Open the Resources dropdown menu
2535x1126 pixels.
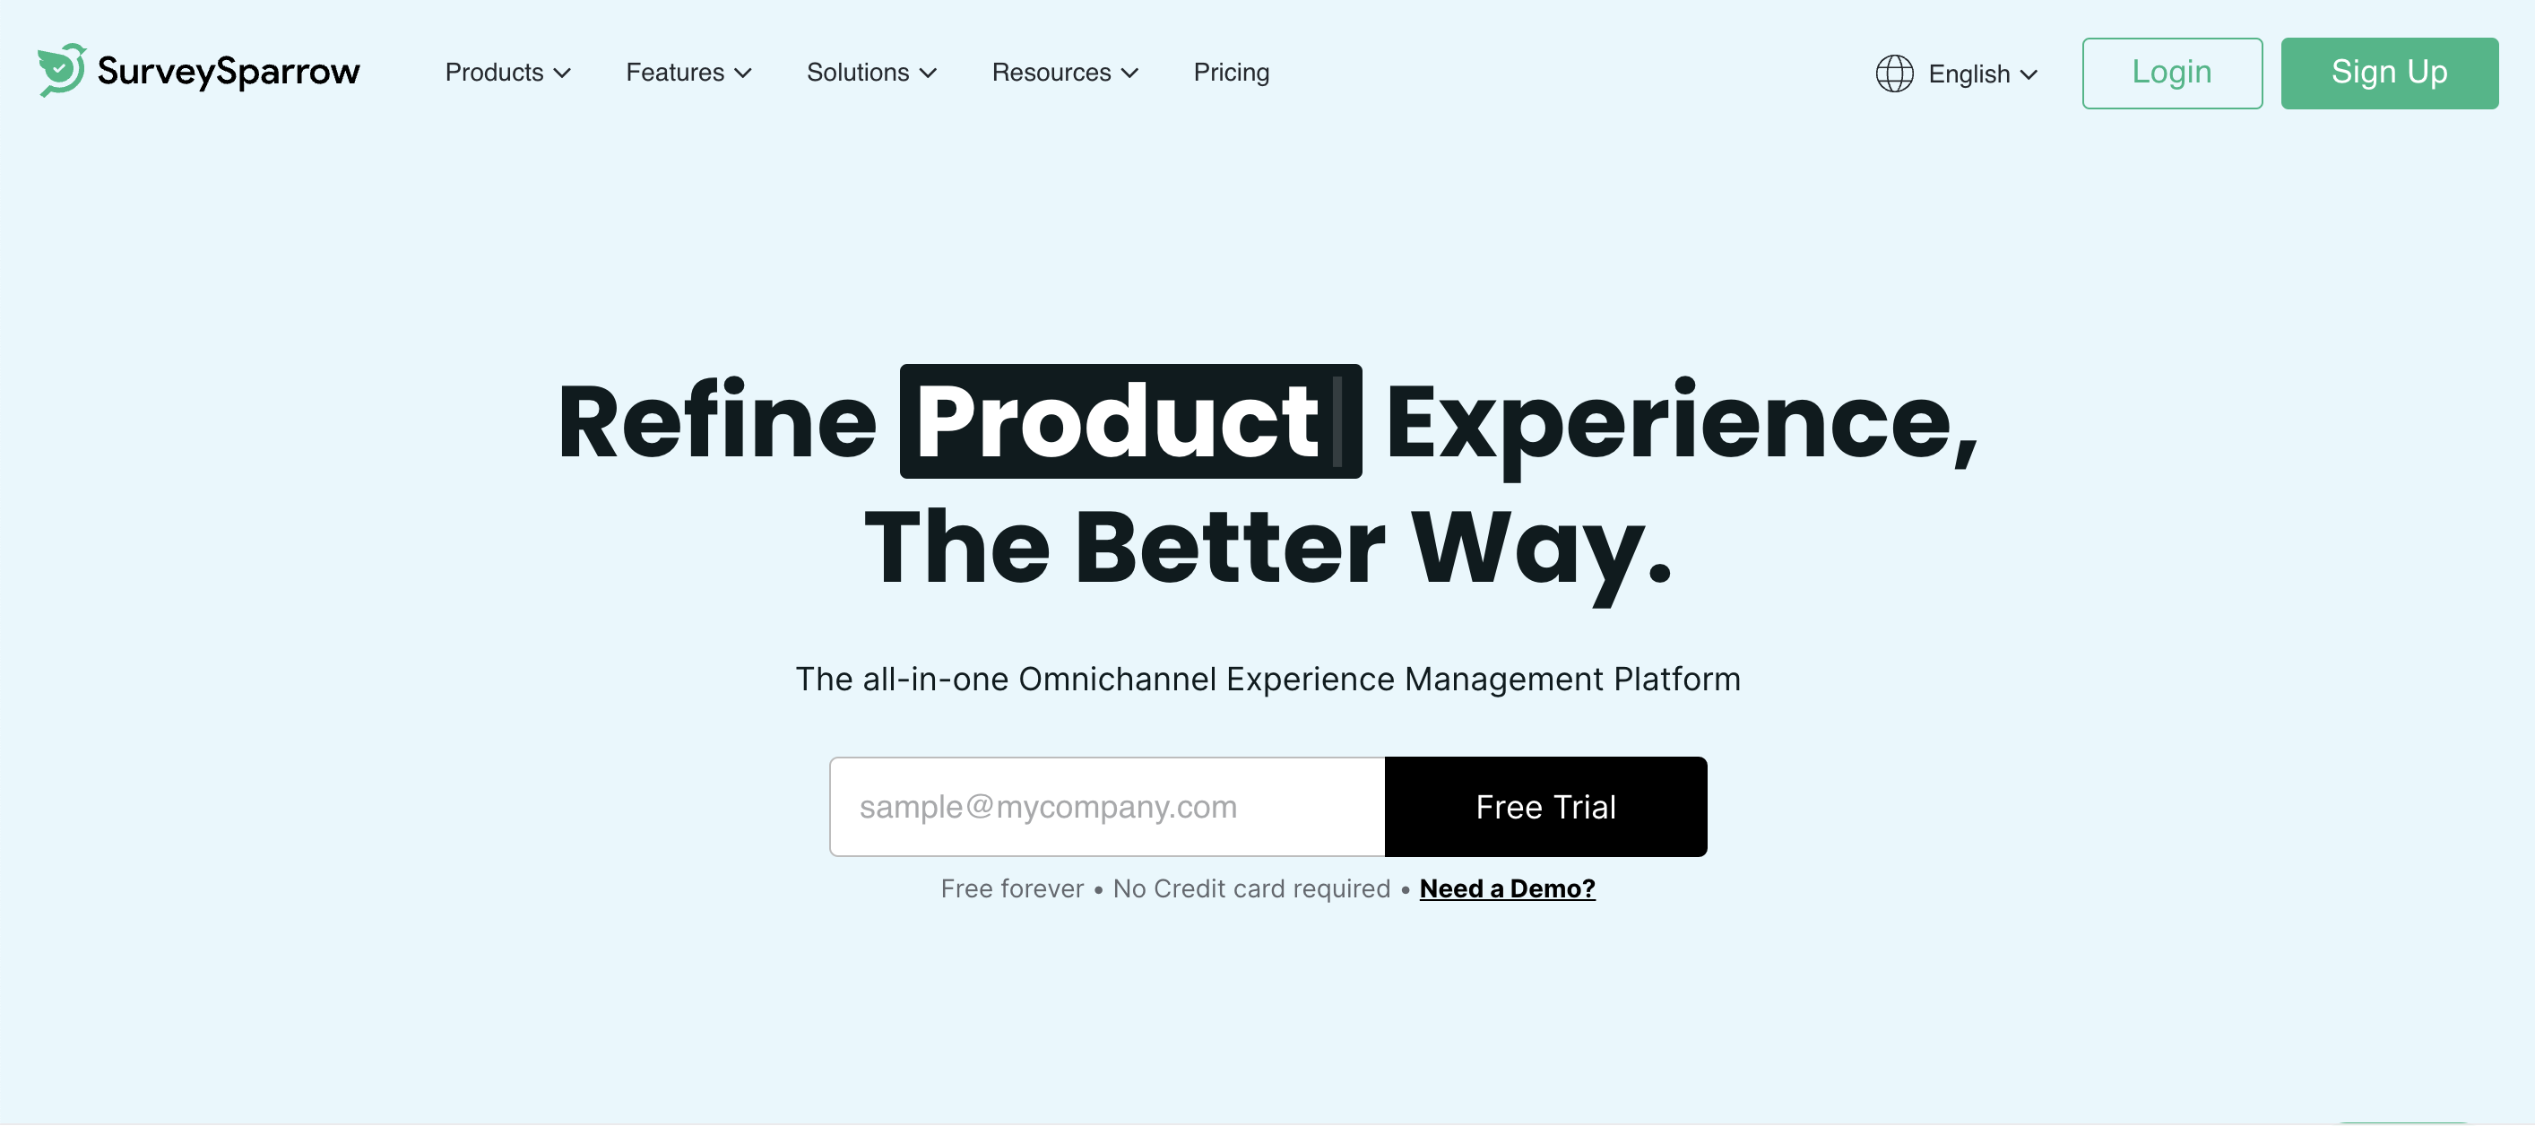click(1067, 73)
